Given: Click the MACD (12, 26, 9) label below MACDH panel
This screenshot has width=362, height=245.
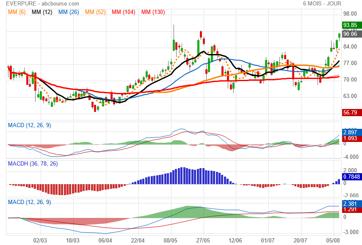Looking at the screenshot, I should [30, 202].
